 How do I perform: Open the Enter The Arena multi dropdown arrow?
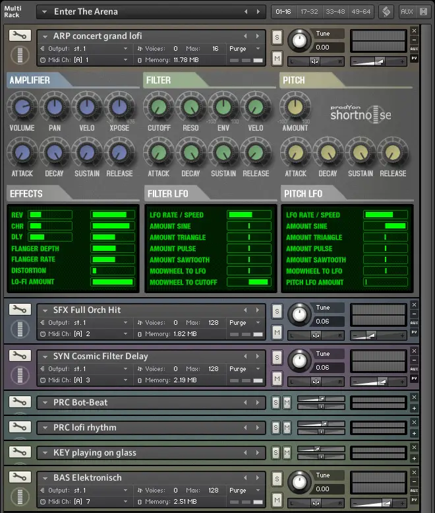(44, 12)
